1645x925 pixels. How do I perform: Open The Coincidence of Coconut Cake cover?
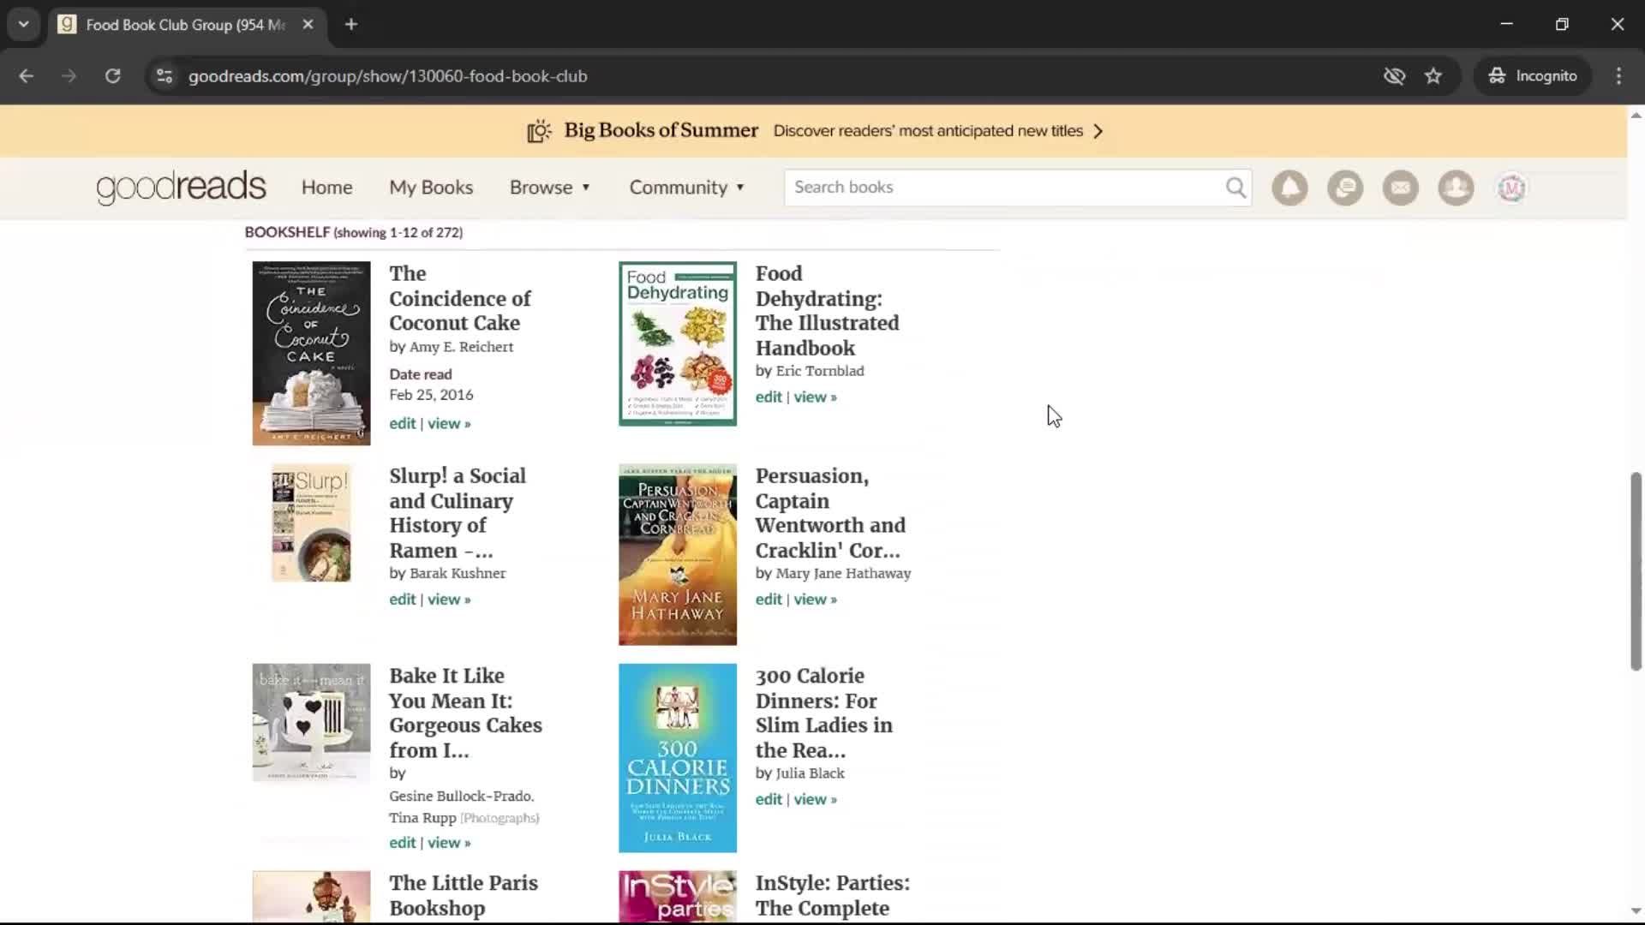click(311, 354)
